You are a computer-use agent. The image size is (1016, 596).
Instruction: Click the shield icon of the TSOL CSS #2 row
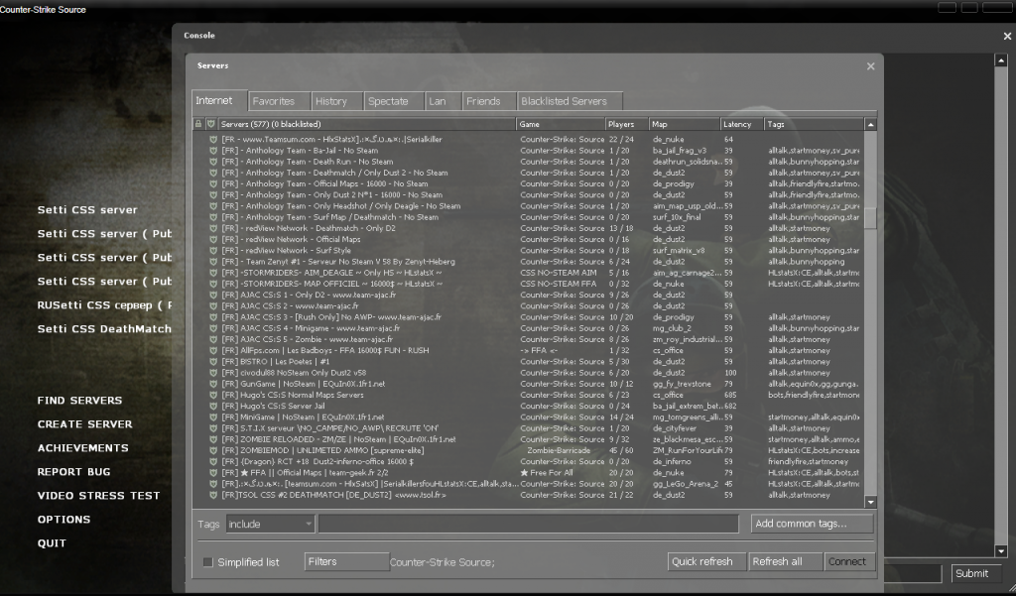coord(213,495)
